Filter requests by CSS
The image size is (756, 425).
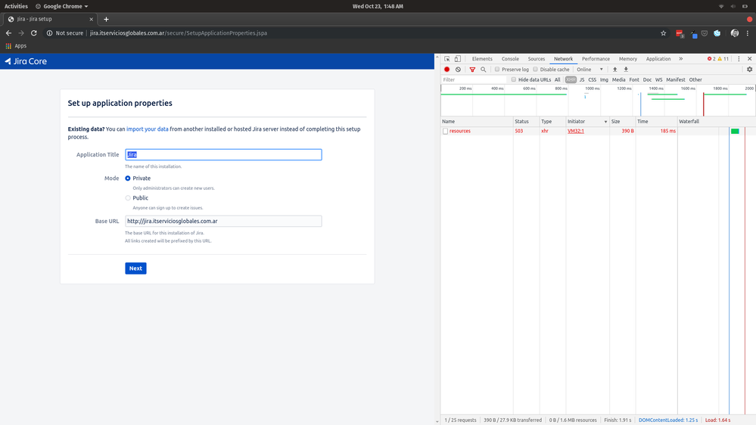click(592, 80)
